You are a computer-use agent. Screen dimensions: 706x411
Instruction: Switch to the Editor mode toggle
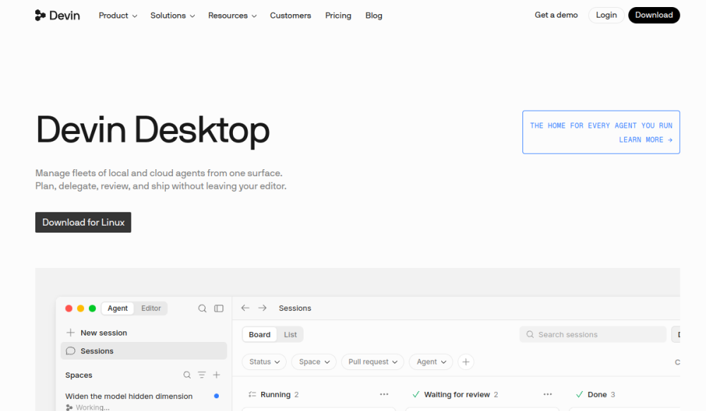pyautogui.click(x=151, y=309)
